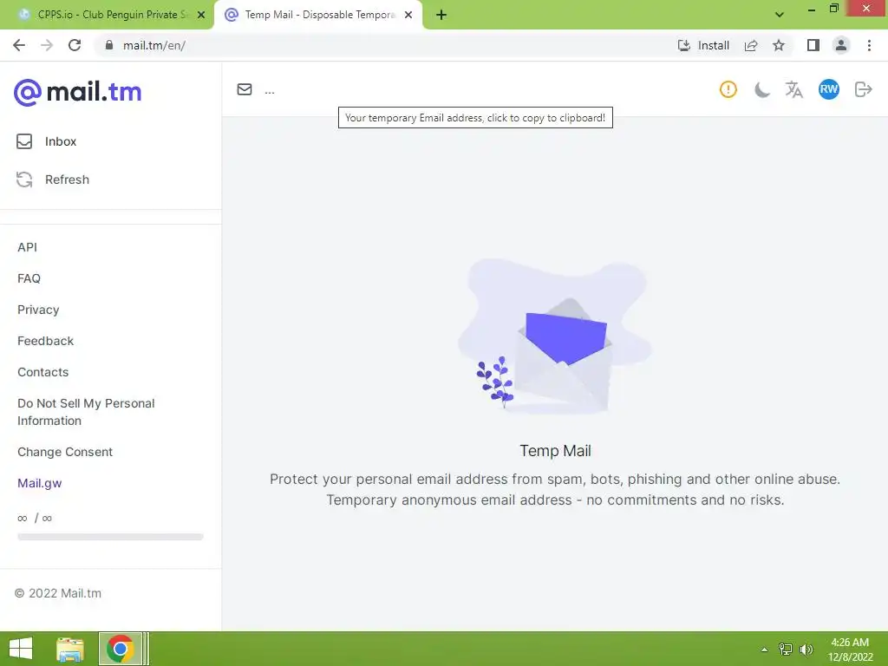Open the RW account avatar menu
This screenshot has height=666, width=888.
click(828, 89)
